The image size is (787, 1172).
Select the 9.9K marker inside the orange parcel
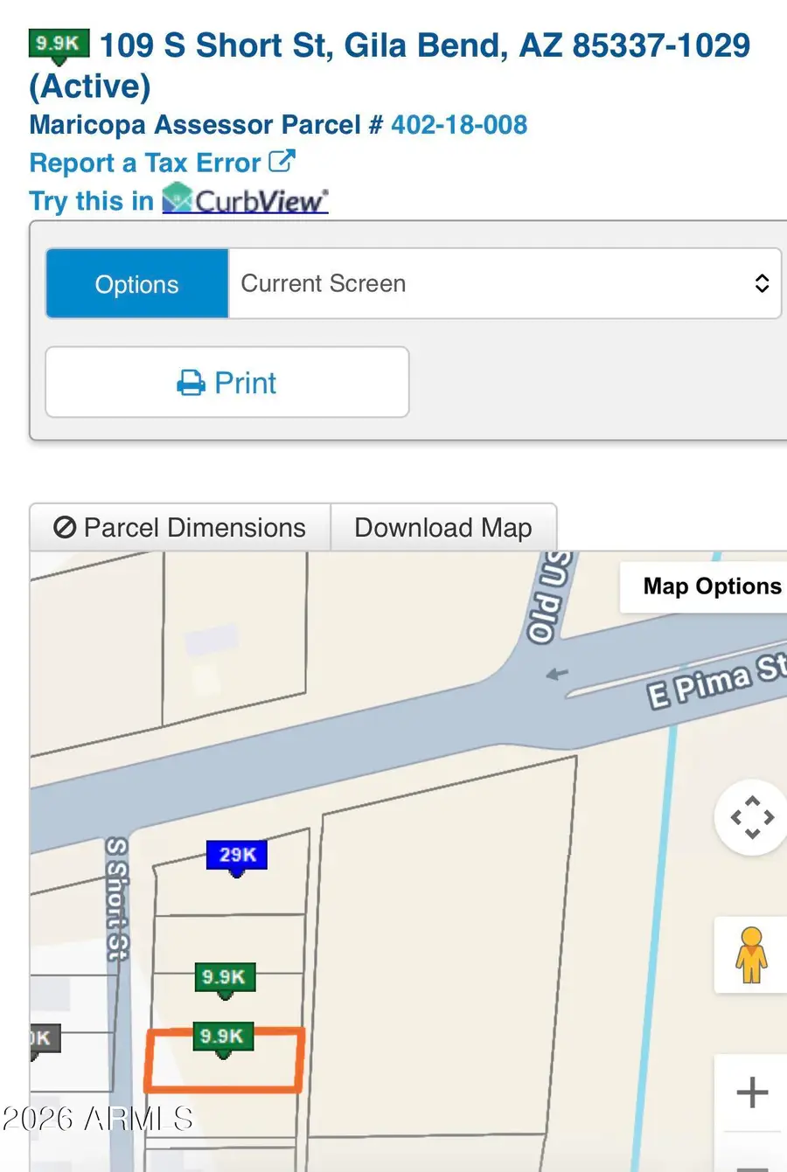(223, 1038)
